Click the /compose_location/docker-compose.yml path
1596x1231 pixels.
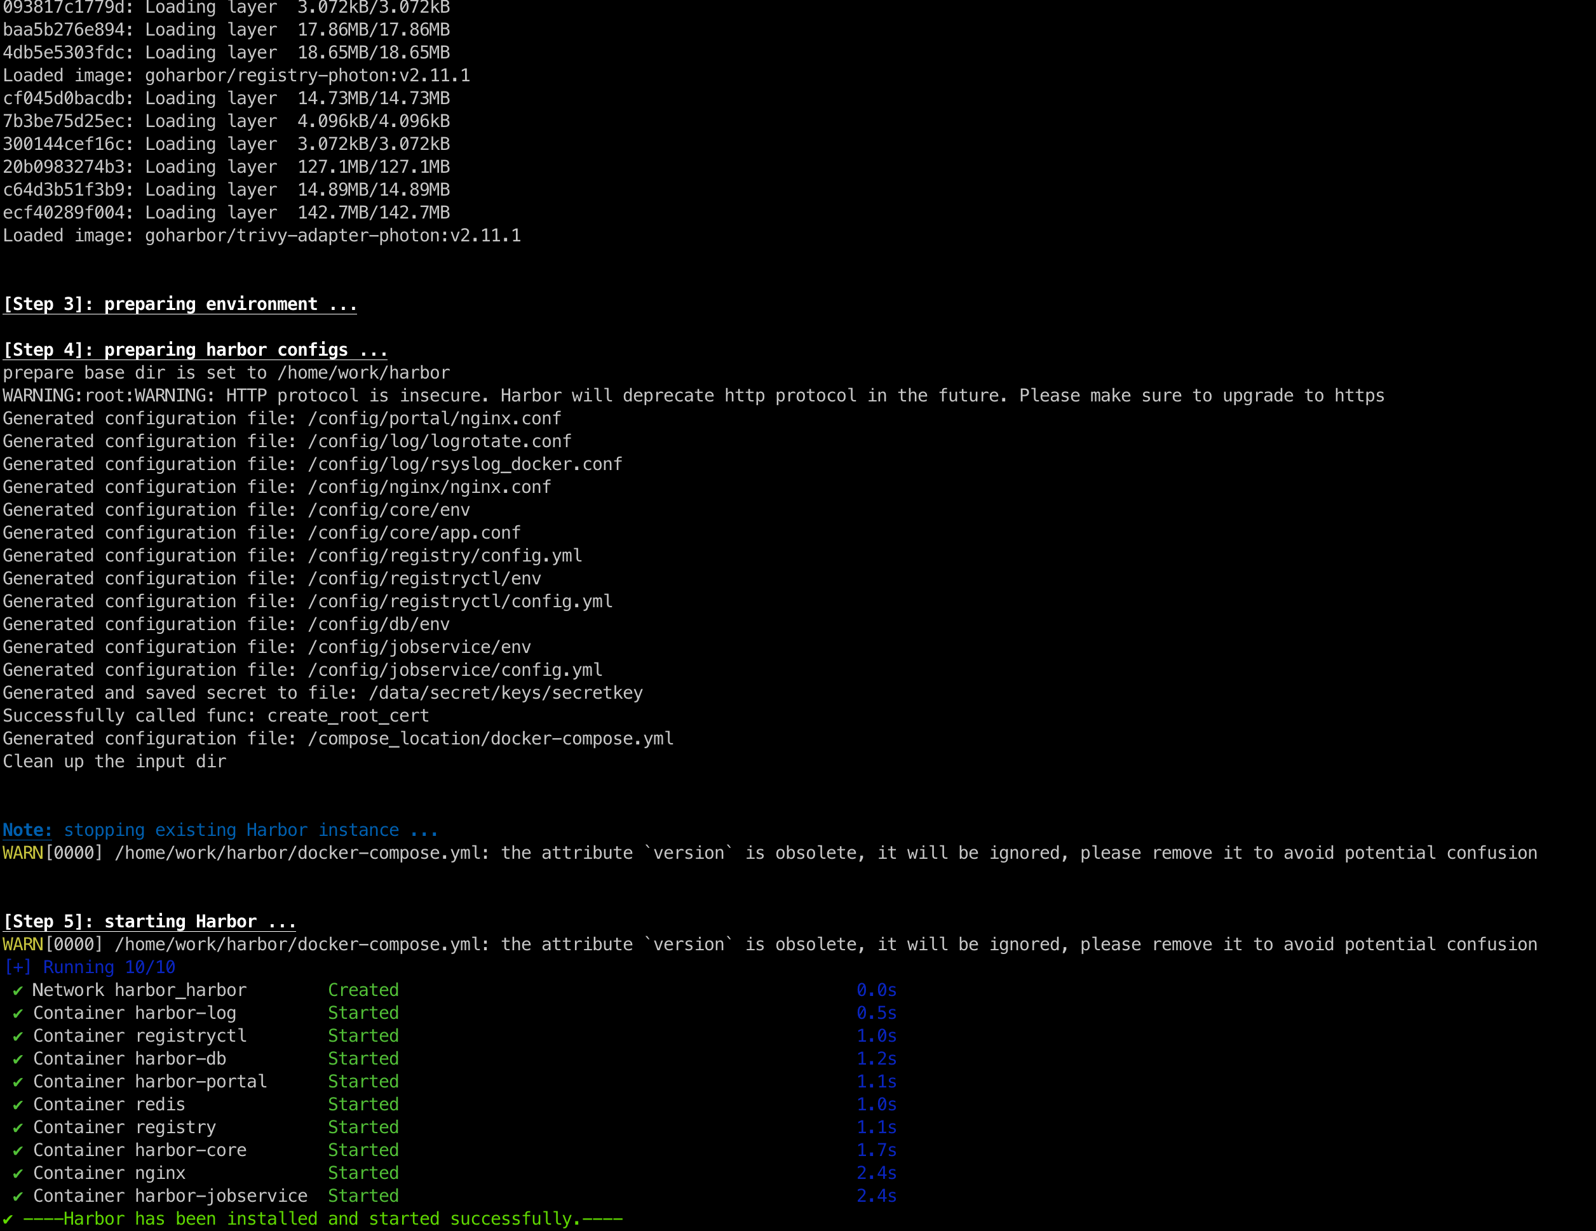[490, 739]
